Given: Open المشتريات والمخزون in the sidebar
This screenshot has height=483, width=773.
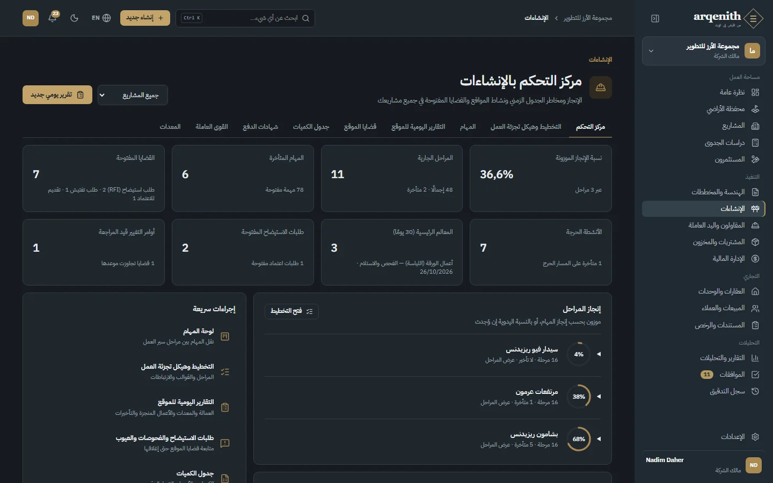Looking at the screenshot, I should click(703, 242).
